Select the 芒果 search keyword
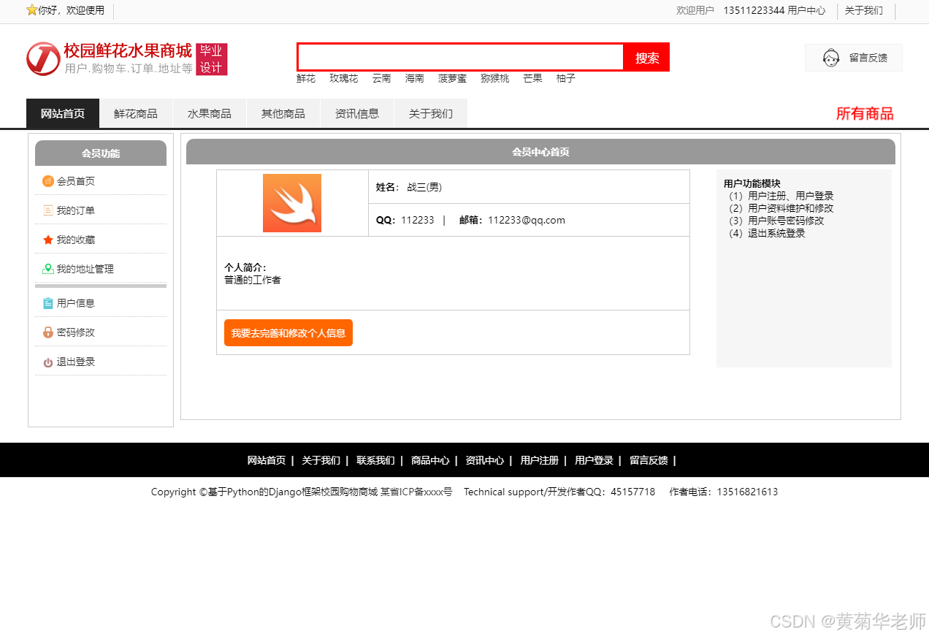929x637 pixels. tap(533, 78)
